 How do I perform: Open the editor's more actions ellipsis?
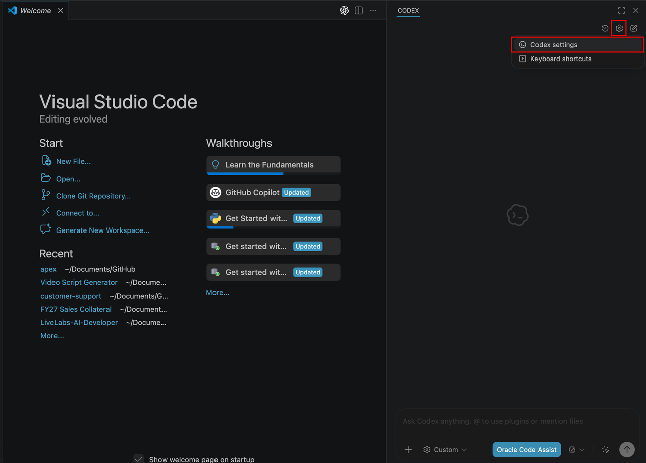click(x=373, y=10)
